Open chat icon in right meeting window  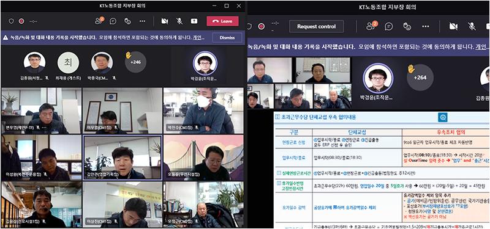[x=389, y=26]
